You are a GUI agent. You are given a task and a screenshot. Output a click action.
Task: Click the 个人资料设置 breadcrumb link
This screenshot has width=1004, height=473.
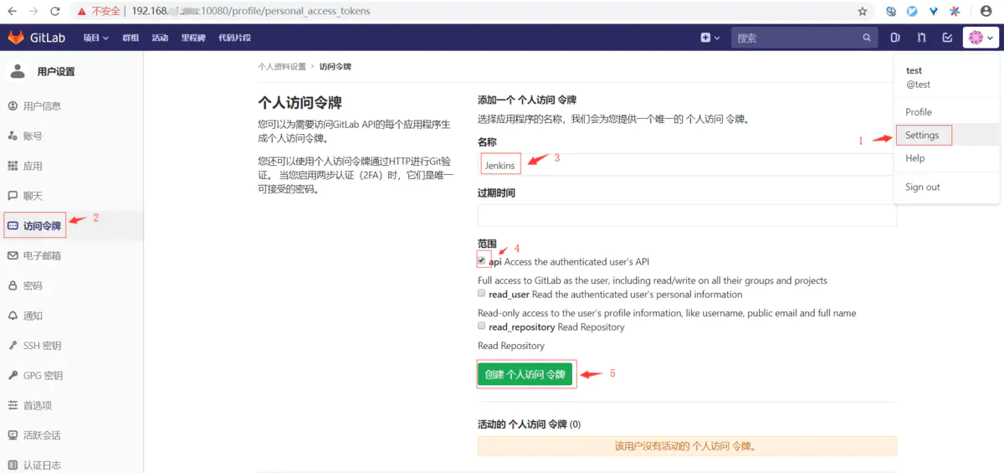click(282, 66)
